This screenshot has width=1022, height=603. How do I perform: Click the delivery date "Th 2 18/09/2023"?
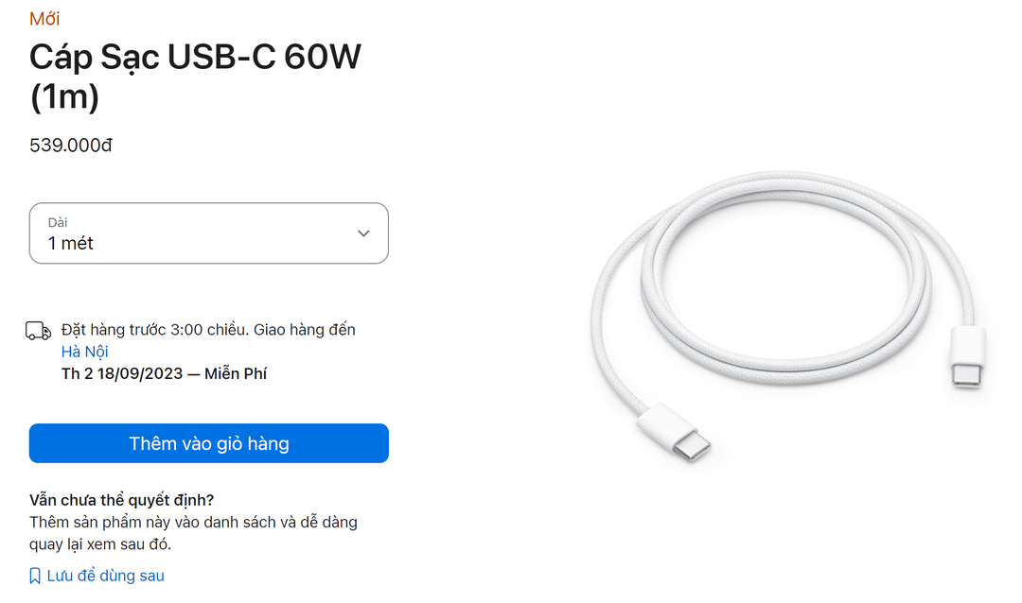(114, 373)
